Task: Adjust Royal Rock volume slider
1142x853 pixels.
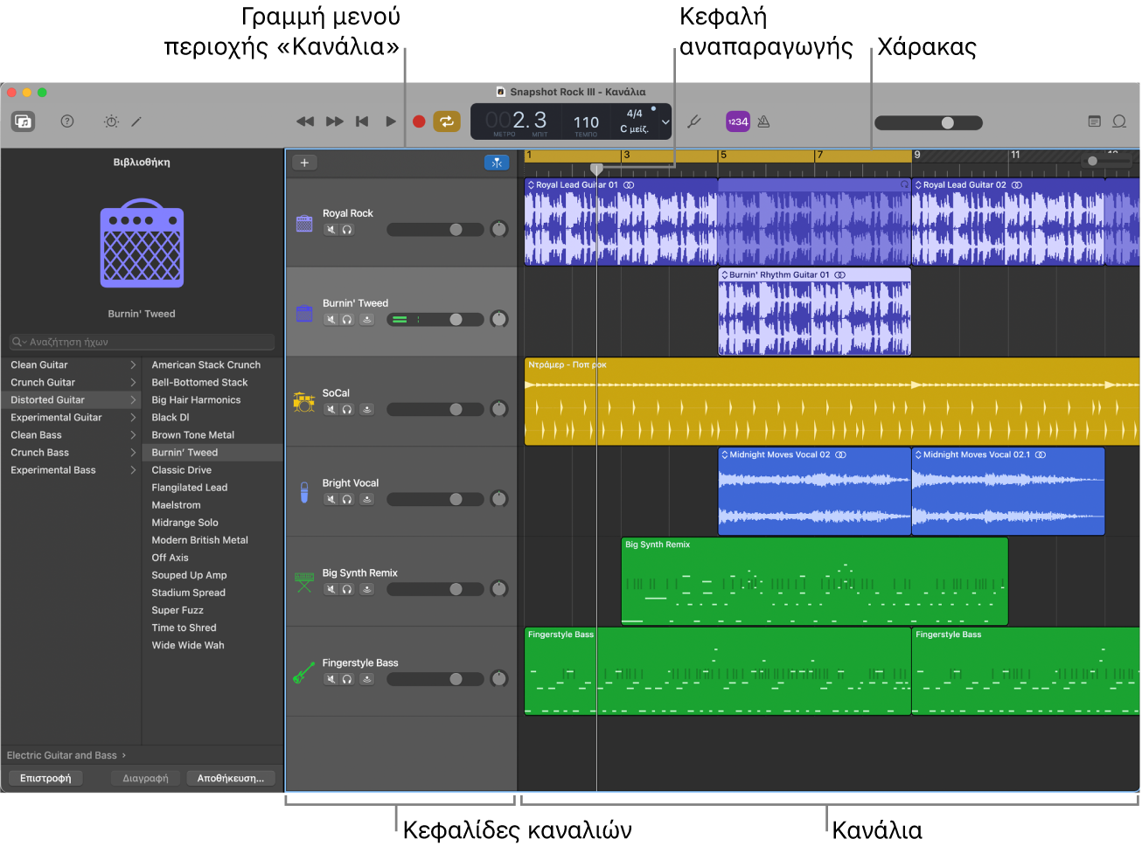Action: point(435,230)
